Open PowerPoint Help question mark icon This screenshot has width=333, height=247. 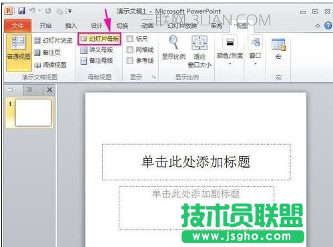coord(328,25)
